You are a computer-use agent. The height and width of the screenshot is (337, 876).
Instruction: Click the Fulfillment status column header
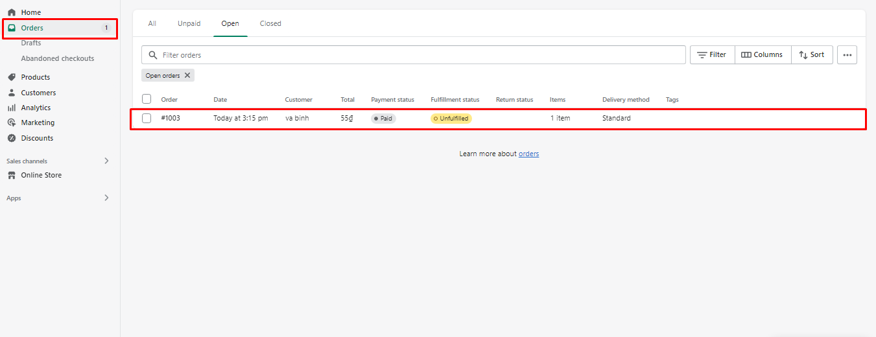click(x=455, y=100)
